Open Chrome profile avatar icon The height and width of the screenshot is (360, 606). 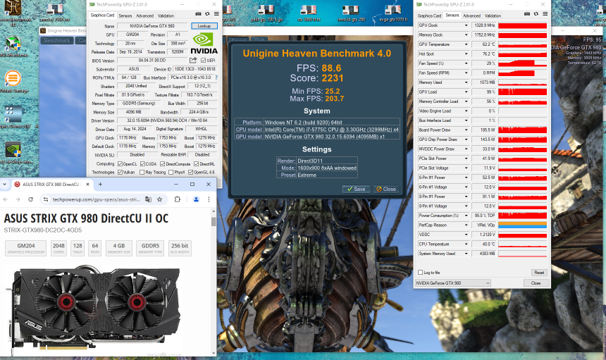tap(197, 199)
